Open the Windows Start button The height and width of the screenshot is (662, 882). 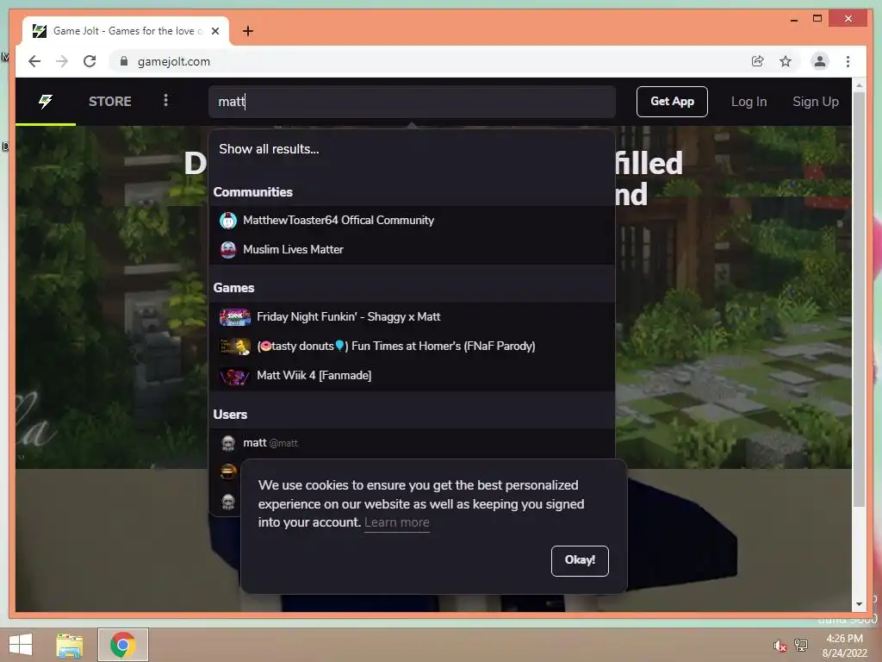pos(21,645)
